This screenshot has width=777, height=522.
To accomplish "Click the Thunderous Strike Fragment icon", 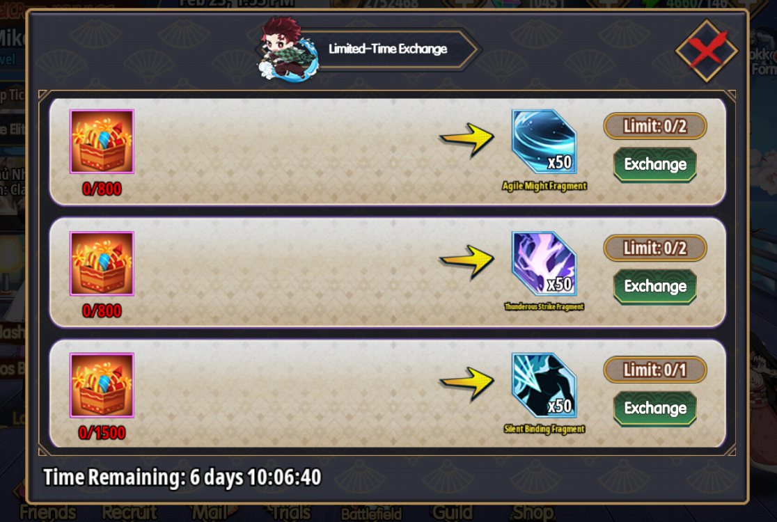I will click(544, 264).
